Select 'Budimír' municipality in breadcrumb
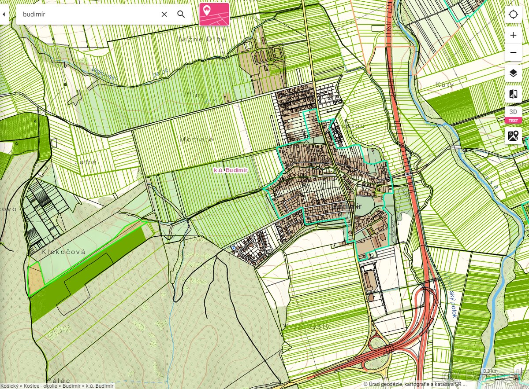529x389 pixels. pyautogui.click(x=72, y=385)
